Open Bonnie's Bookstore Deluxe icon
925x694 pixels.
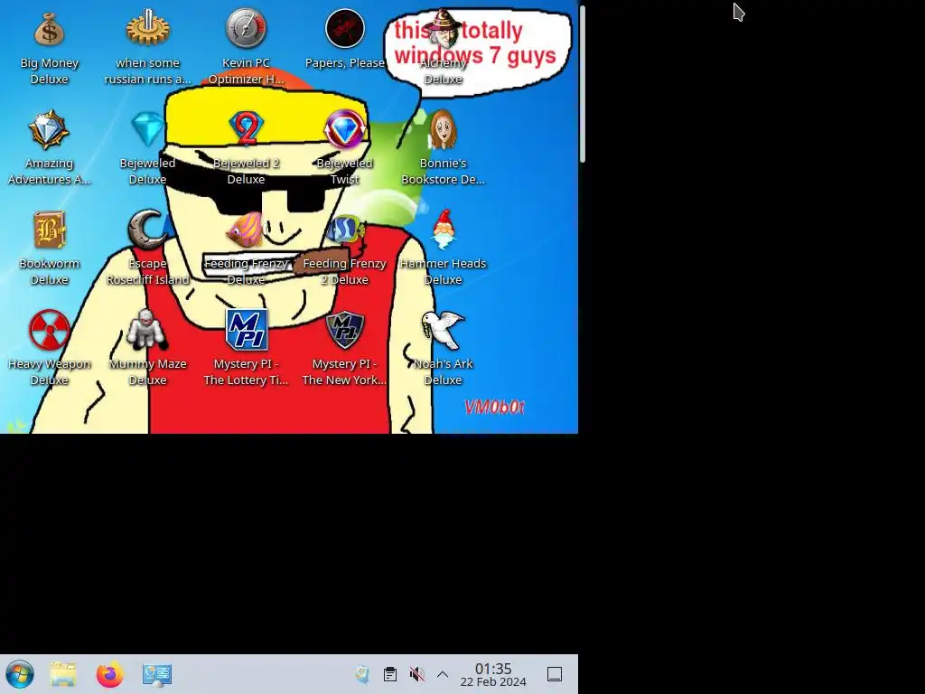[443, 129]
